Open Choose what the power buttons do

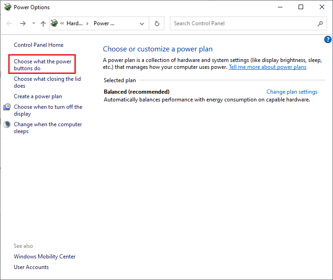[42, 65]
